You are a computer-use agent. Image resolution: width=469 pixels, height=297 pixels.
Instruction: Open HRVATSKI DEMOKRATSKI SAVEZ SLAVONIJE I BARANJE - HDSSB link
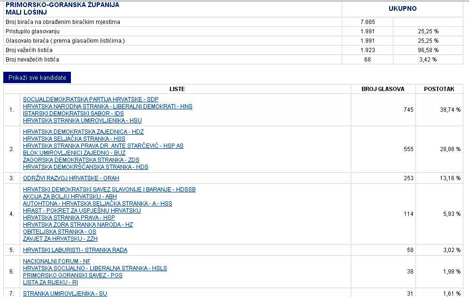click(x=109, y=190)
